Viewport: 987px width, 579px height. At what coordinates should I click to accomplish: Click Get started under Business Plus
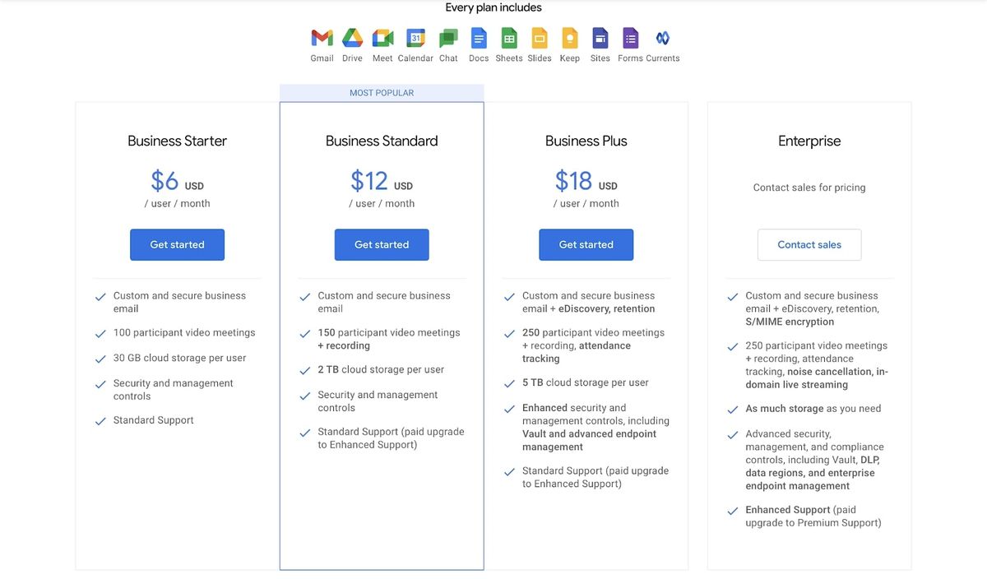click(x=586, y=244)
